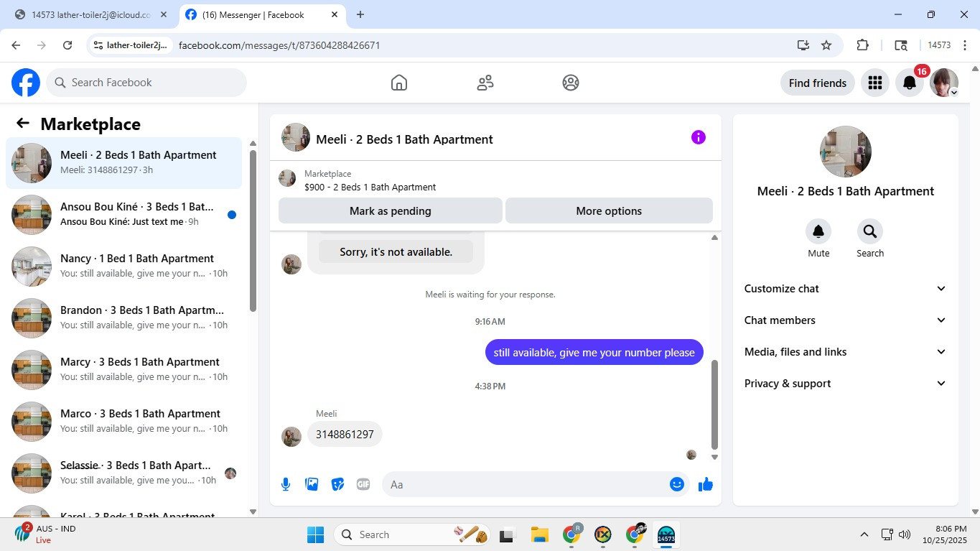Open the nine-dot Facebook menu grid

click(x=874, y=83)
